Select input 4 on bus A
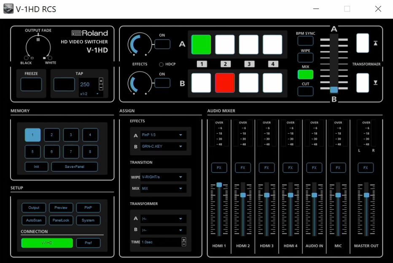 pos(272,45)
